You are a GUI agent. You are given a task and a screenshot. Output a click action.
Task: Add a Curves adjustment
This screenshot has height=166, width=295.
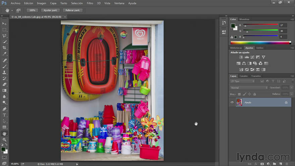pos(252,57)
